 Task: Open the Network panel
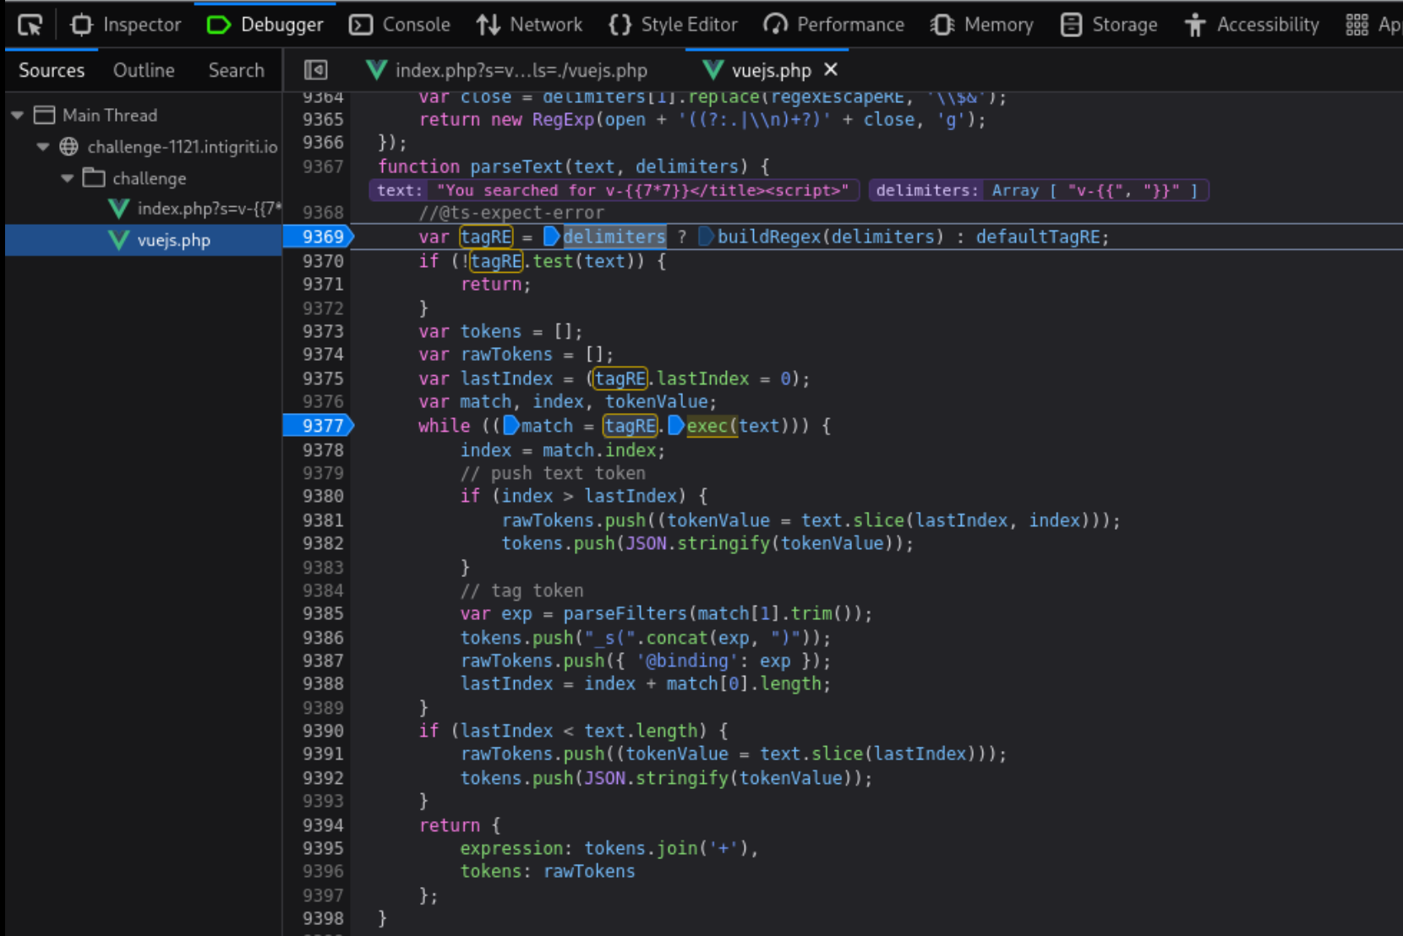[529, 24]
